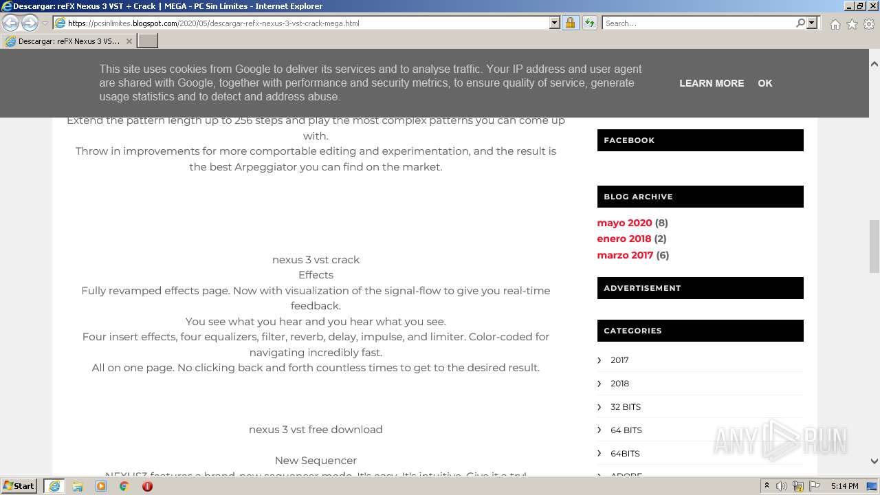The width and height of the screenshot is (880, 495).
Task: Click into the Search box
Action: tap(698, 23)
